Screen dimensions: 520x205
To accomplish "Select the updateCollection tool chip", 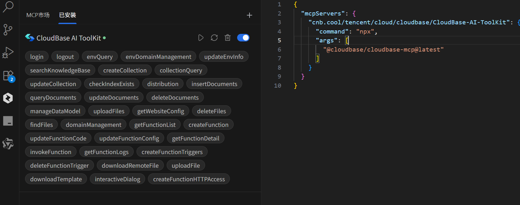I will click(53, 84).
